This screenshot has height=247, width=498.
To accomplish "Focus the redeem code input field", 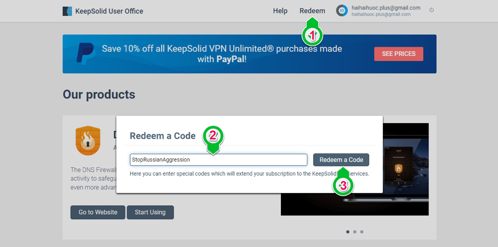I will [x=218, y=160].
